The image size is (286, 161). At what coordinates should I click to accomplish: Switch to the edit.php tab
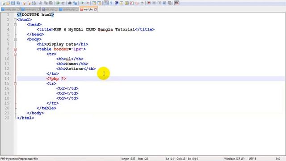point(50,9)
